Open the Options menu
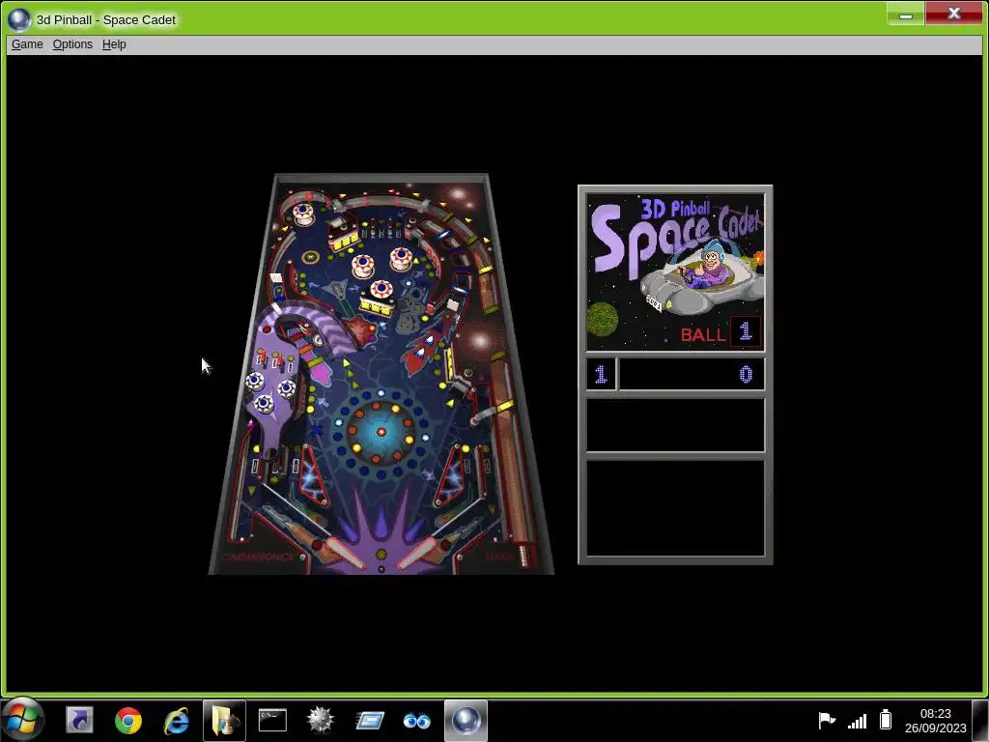 tap(72, 44)
